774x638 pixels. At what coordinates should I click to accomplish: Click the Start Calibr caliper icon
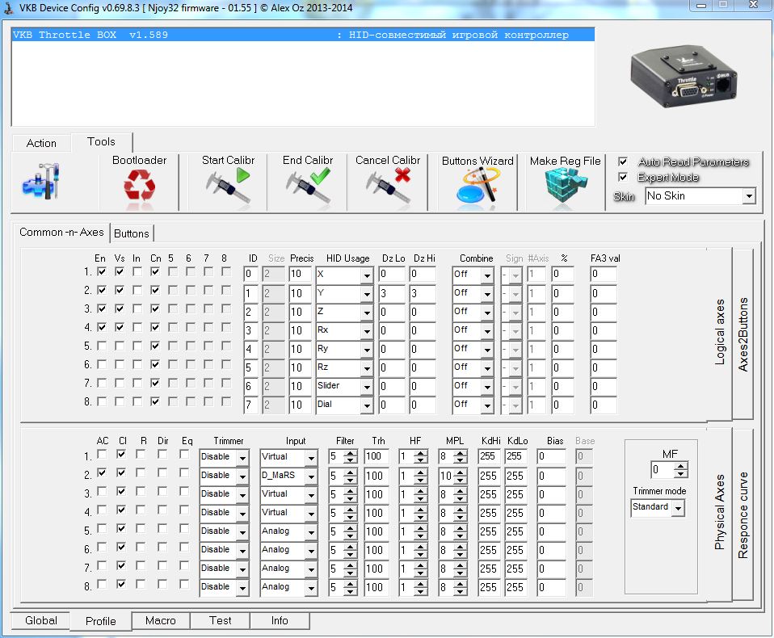pos(228,188)
